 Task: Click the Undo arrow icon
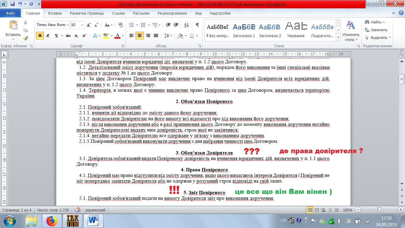(20, 4)
